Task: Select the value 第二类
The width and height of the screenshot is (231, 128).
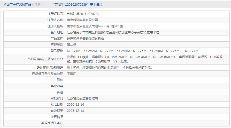Action: 72,44
